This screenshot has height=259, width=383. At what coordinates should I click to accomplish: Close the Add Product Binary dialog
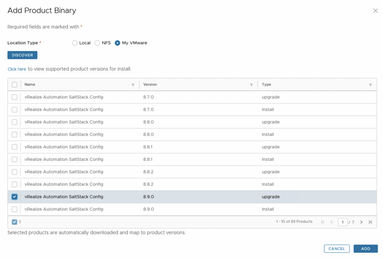pyautogui.click(x=375, y=11)
